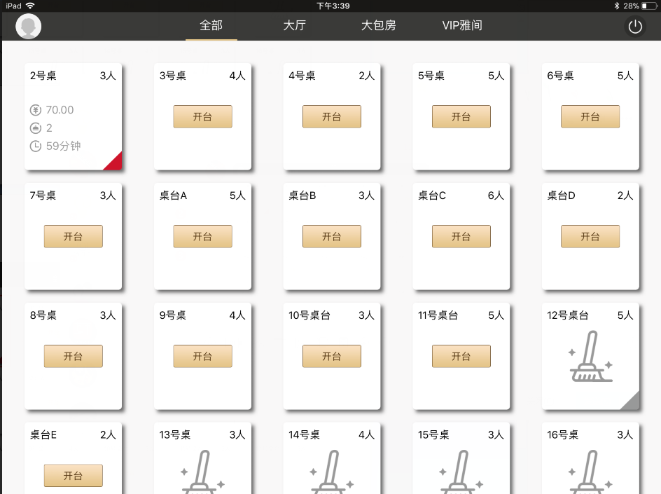Open table 3号桌 with 开台 button

(203, 116)
